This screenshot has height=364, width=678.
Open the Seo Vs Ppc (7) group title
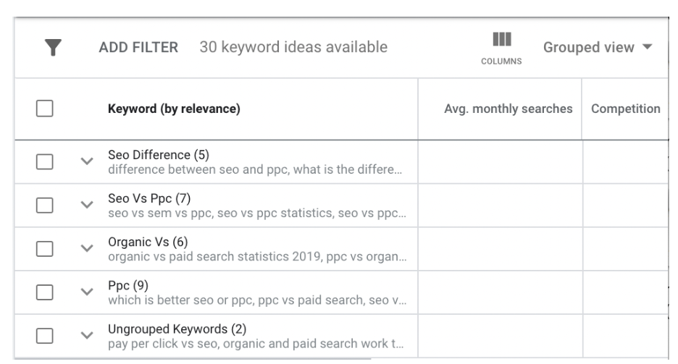(x=149, y=198)
